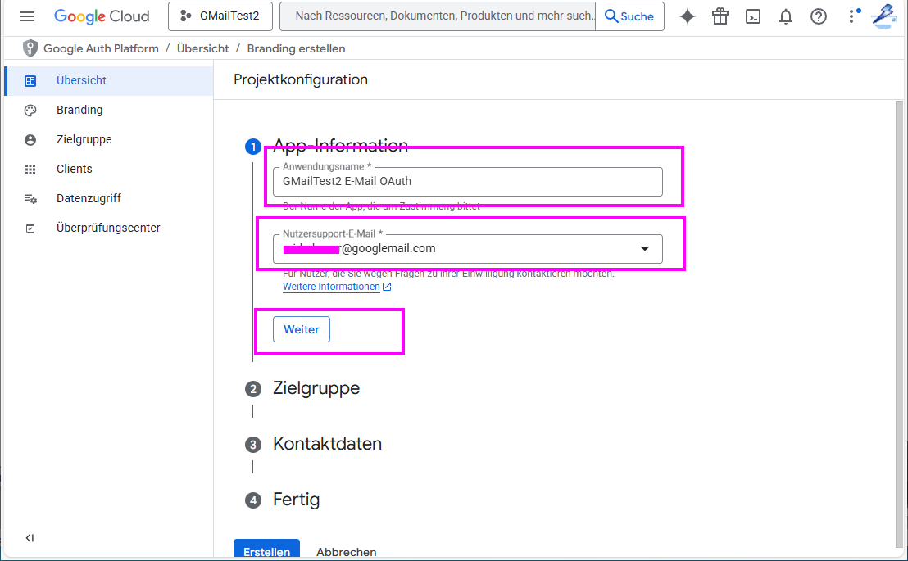Click the Clients grid icon
Viewport: 908px width, 561px height.
pos(30,169)
